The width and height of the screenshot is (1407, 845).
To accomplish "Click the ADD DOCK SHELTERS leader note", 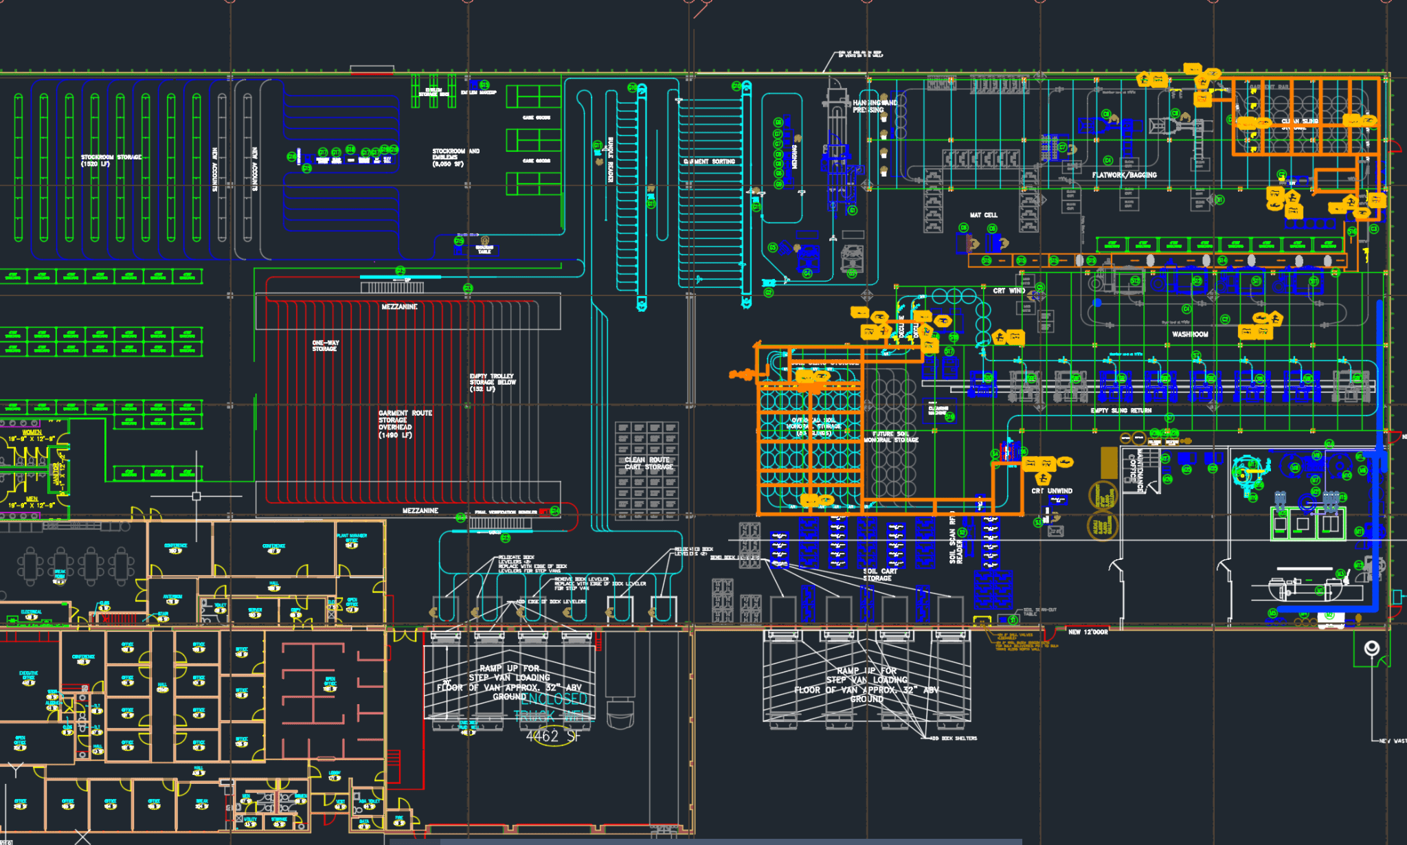I will click(954, 739).
